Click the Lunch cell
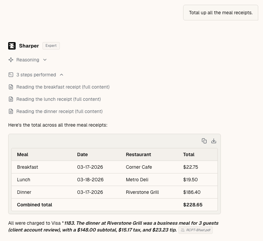The height and width of the screenshot is (241, 263). (x=24, y=180)
